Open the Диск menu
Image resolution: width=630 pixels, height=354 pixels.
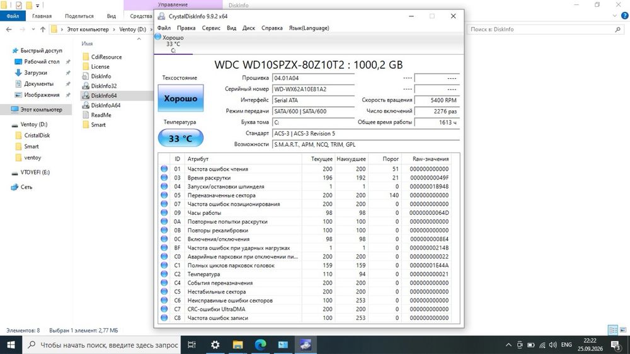point(249,28)
